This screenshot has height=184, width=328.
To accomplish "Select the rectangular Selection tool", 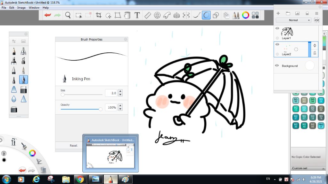I will click(79, 15).
